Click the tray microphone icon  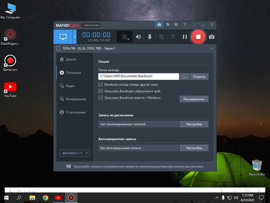(x=223, y=198)
